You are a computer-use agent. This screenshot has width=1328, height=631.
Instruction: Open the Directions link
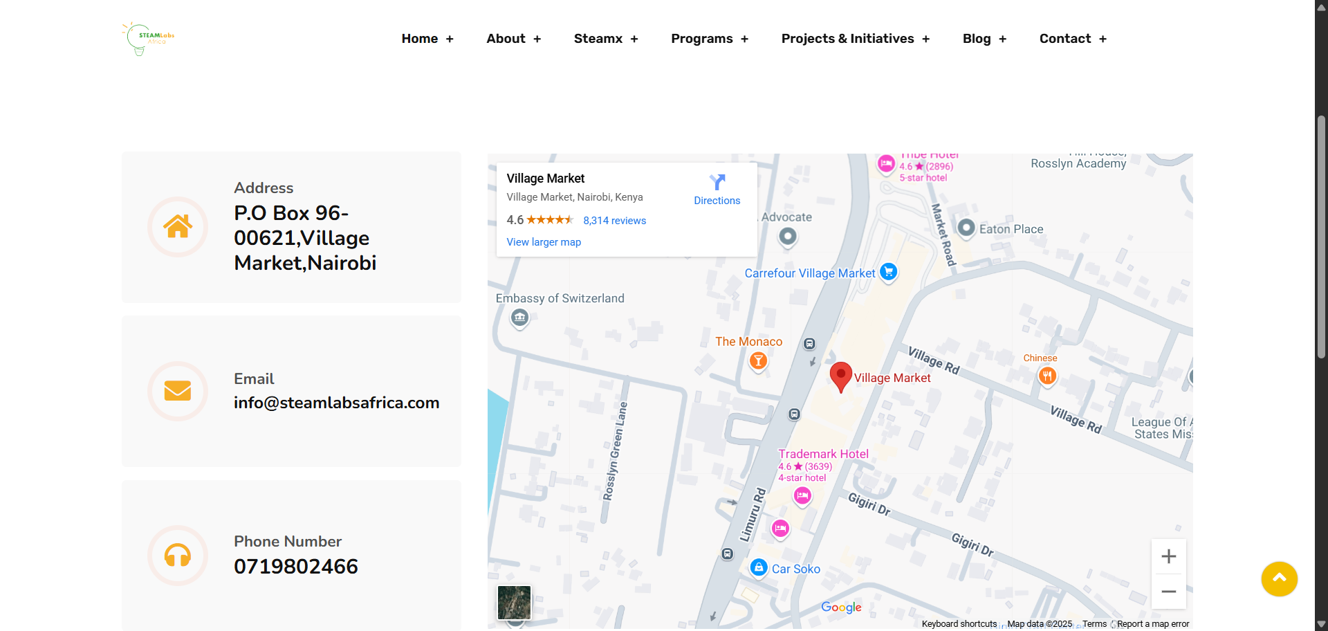pos(717,201)
